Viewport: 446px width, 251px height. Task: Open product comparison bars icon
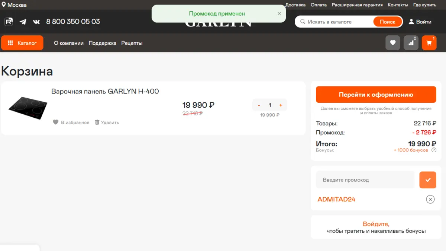tap(411, 43)
